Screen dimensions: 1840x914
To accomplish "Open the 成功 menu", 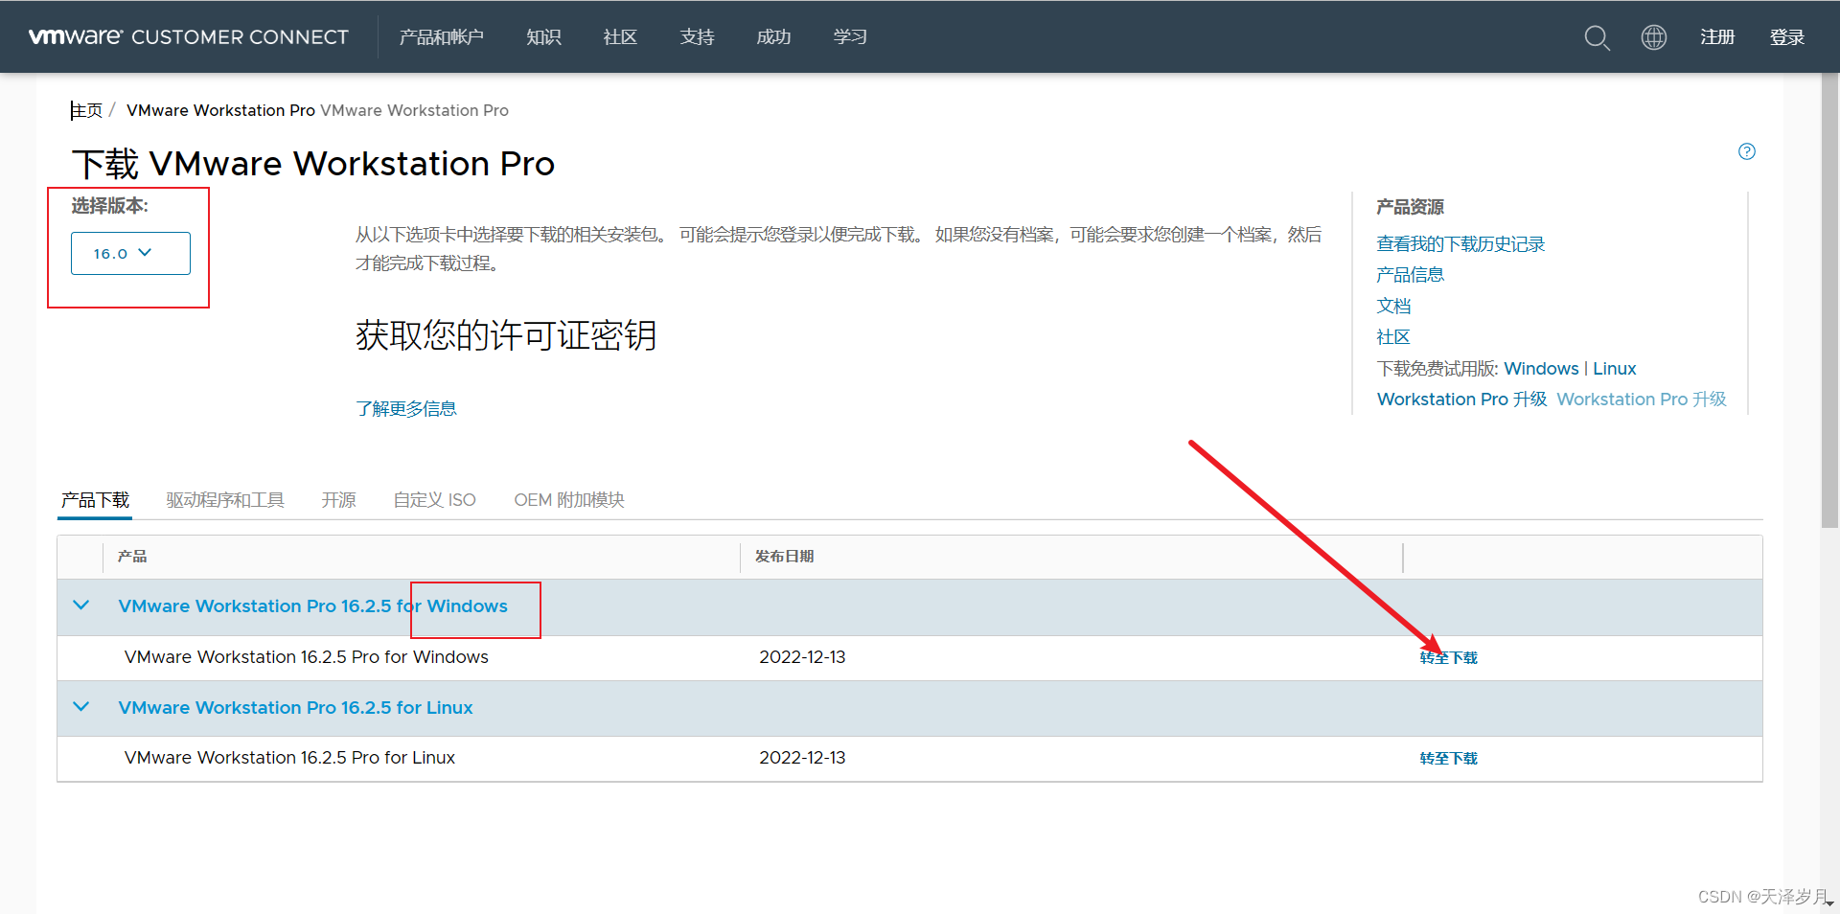I will click(x=773, y=37).
